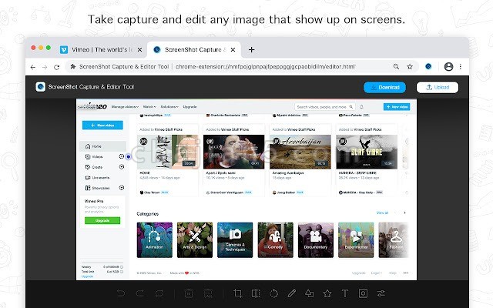The height and width of the screenshot is (308, 493).
Task: Click the address bar URL
Action: tap(265, 67)
